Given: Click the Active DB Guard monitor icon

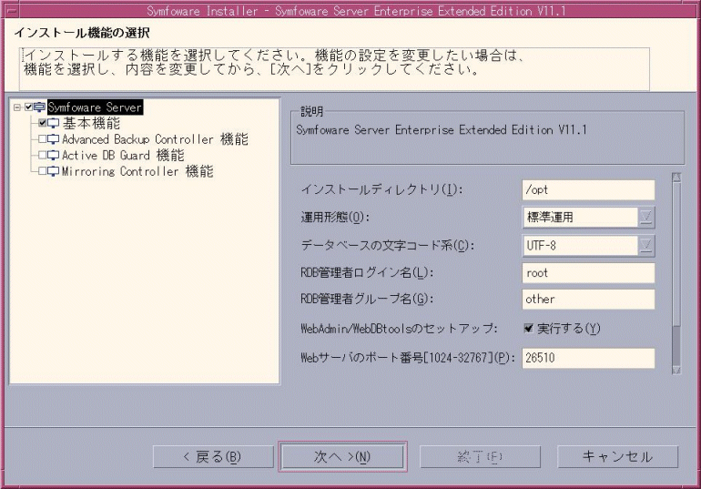Looking at the screenshot, I should (x=53, y=156).
